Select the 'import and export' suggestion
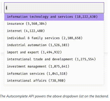110x101 pixels. 54,52
